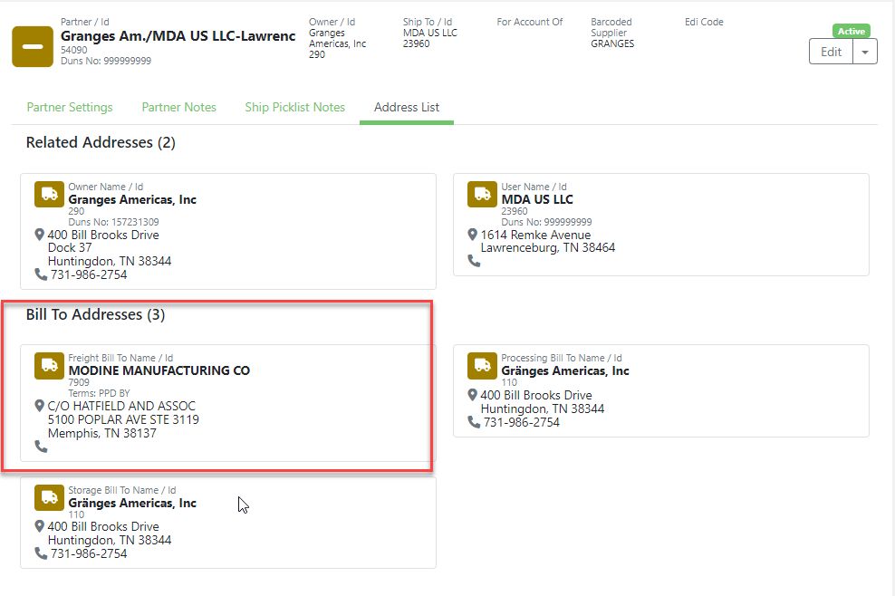Image resolution: width=895 pixels, height=596 pixels.
Task: Click phone number in Storage Bill To card
Action: (x=89, y=553)
